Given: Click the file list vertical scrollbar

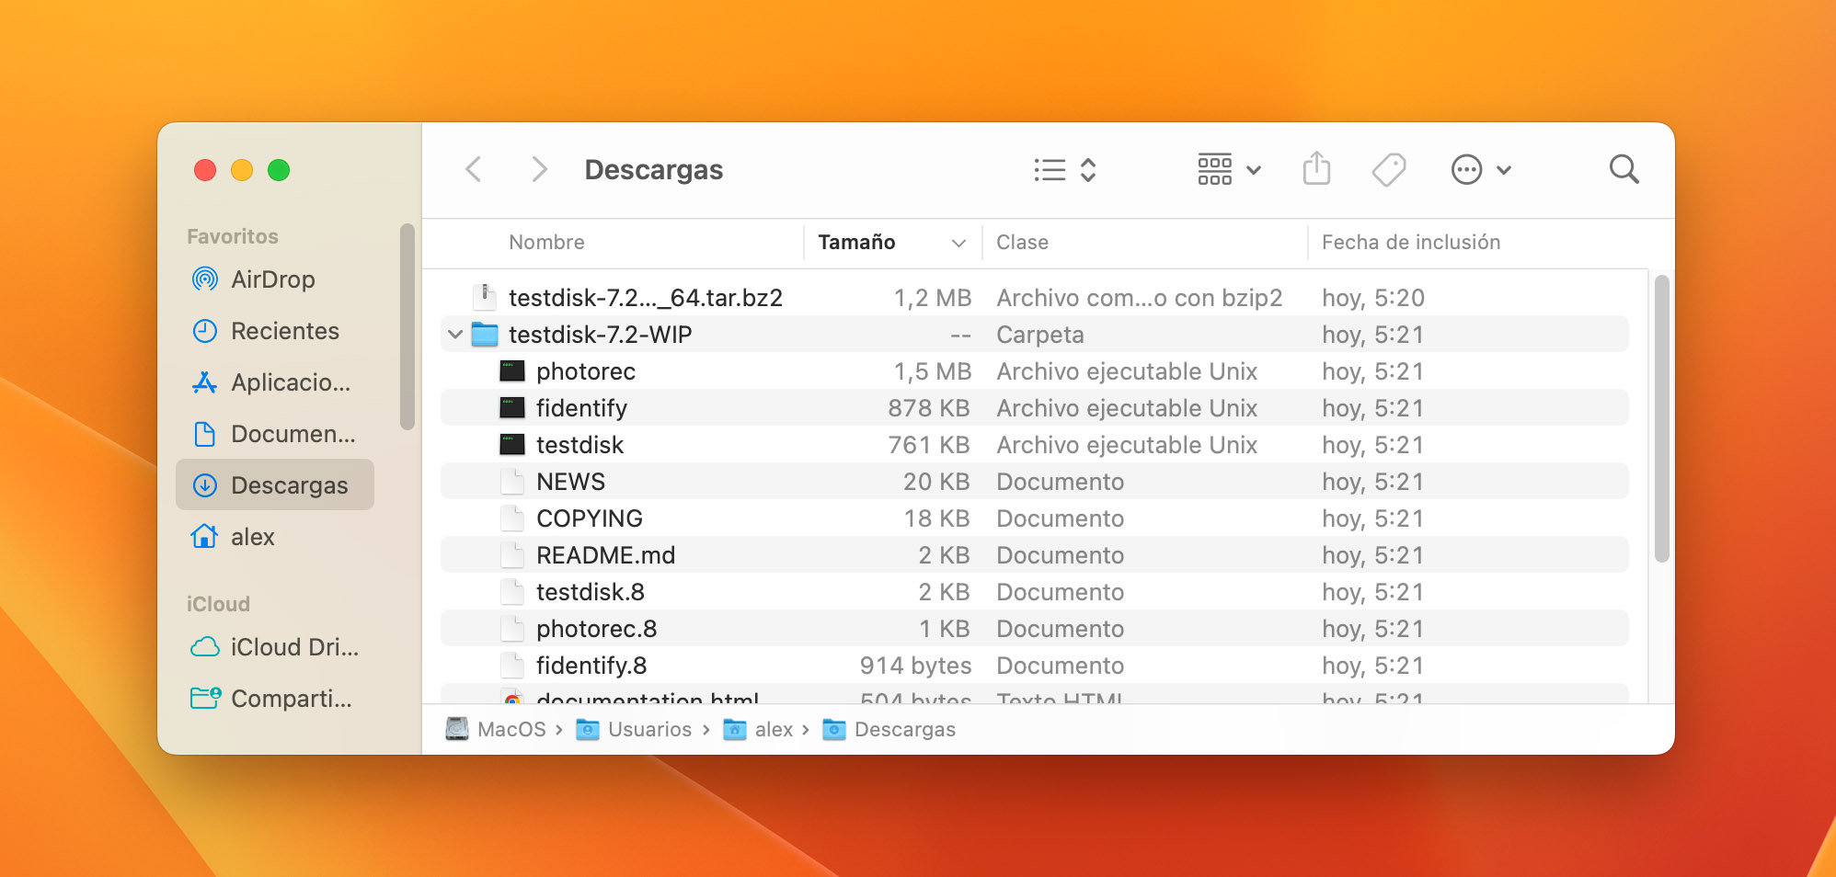Looking at the screenshot, I should click(x=1661, y=418).
